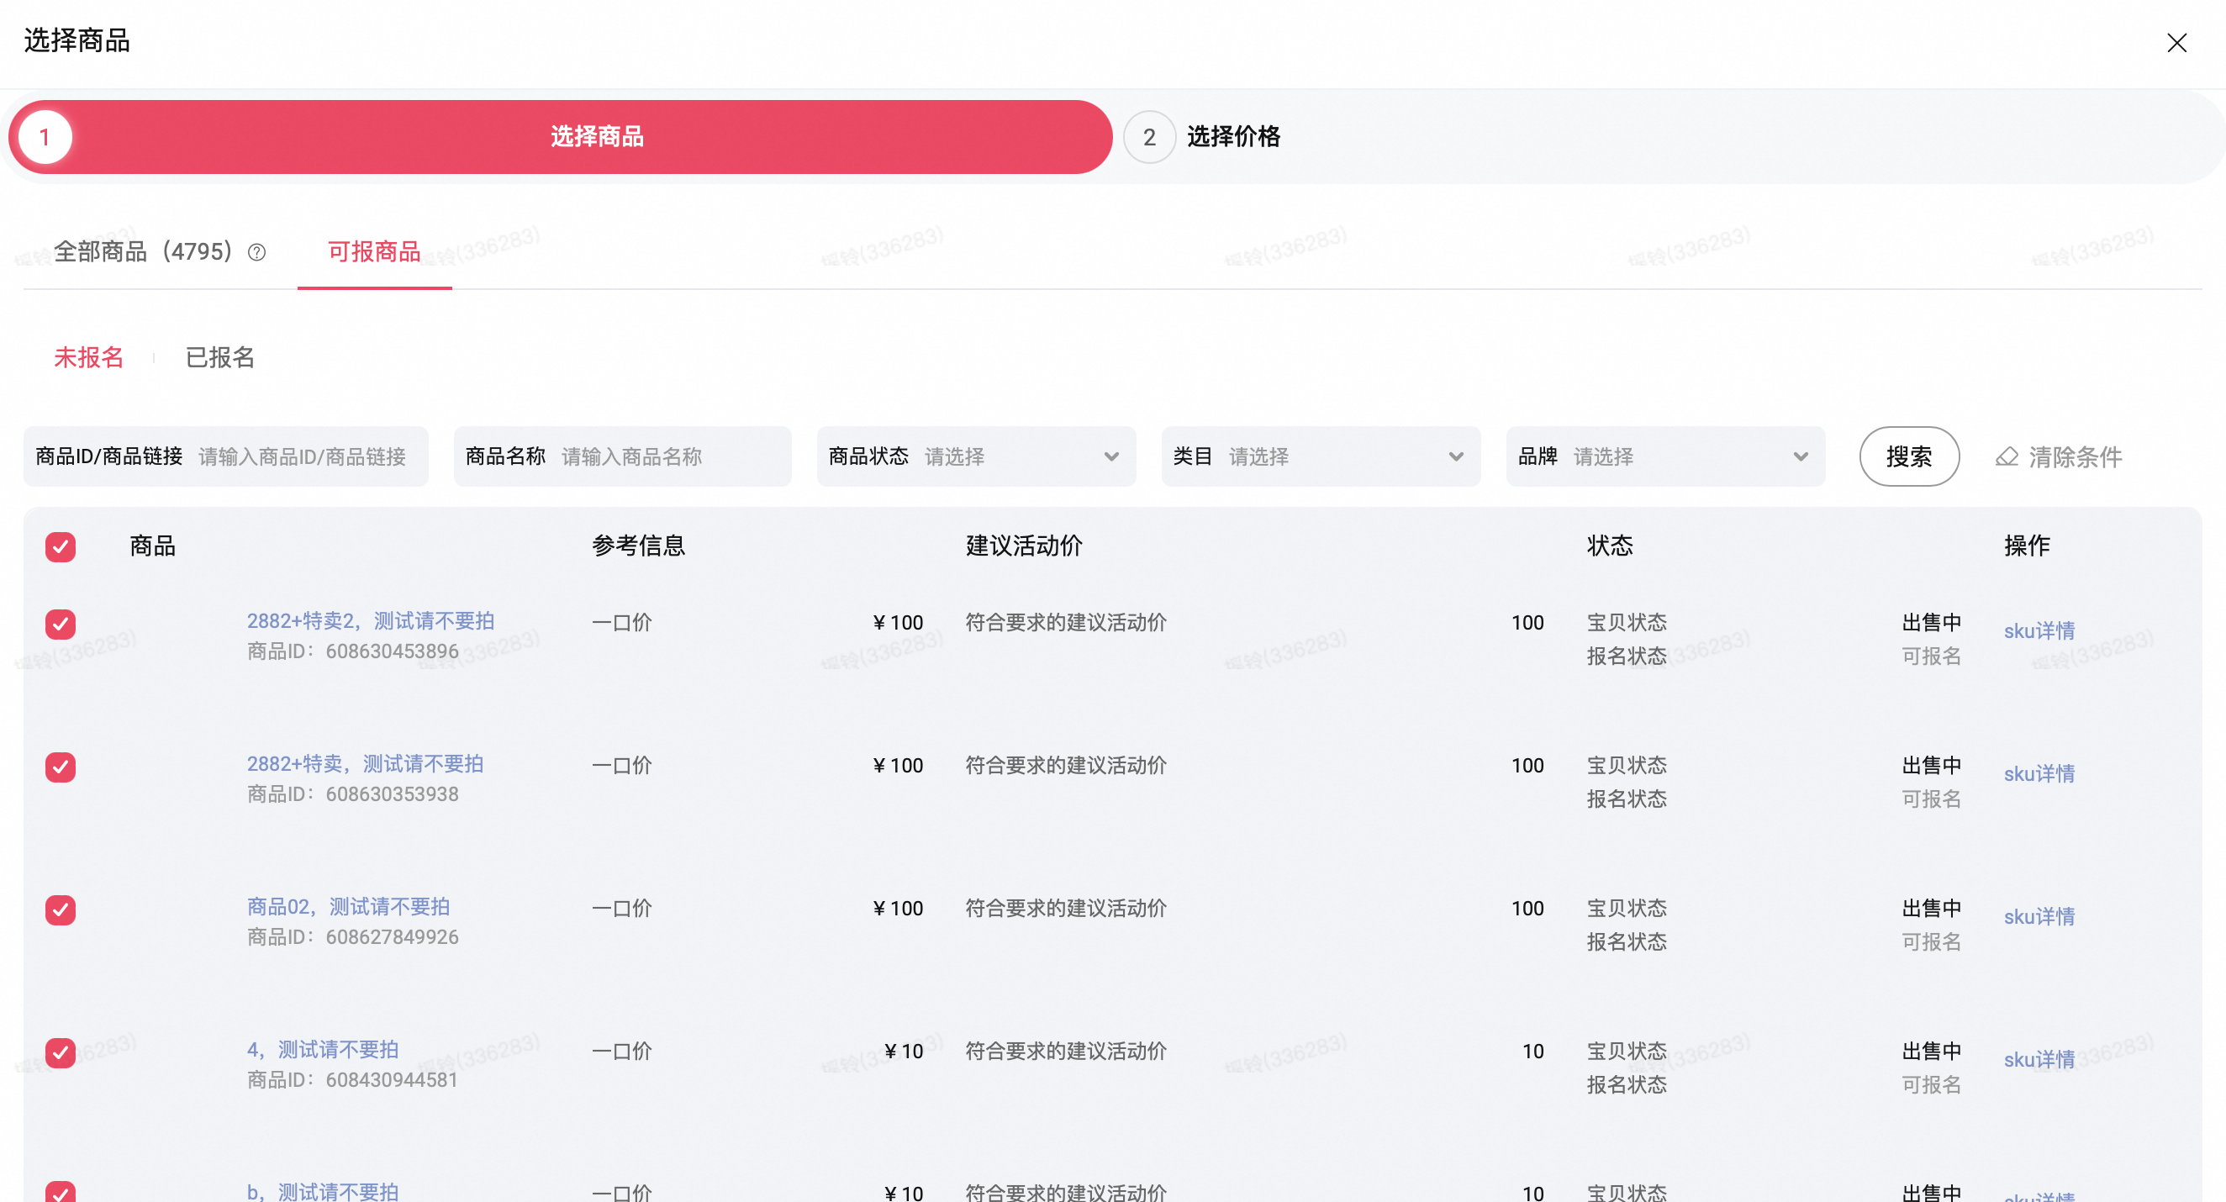Click step 2 选择价格
The height and width of the screenshot is (1202, 2226).
click(x=1203, y=136)
